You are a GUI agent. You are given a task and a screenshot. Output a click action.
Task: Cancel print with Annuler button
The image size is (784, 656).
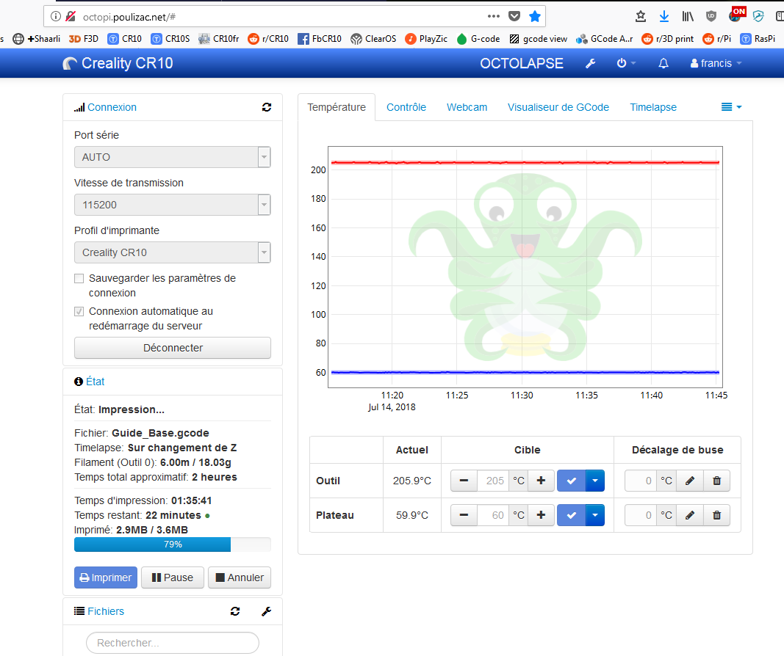(x=240, y=577)
